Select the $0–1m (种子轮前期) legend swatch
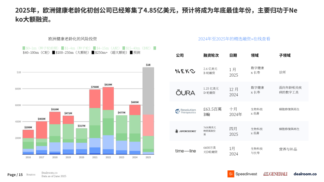The image size is (324, 182). click(x=24, y=48)
